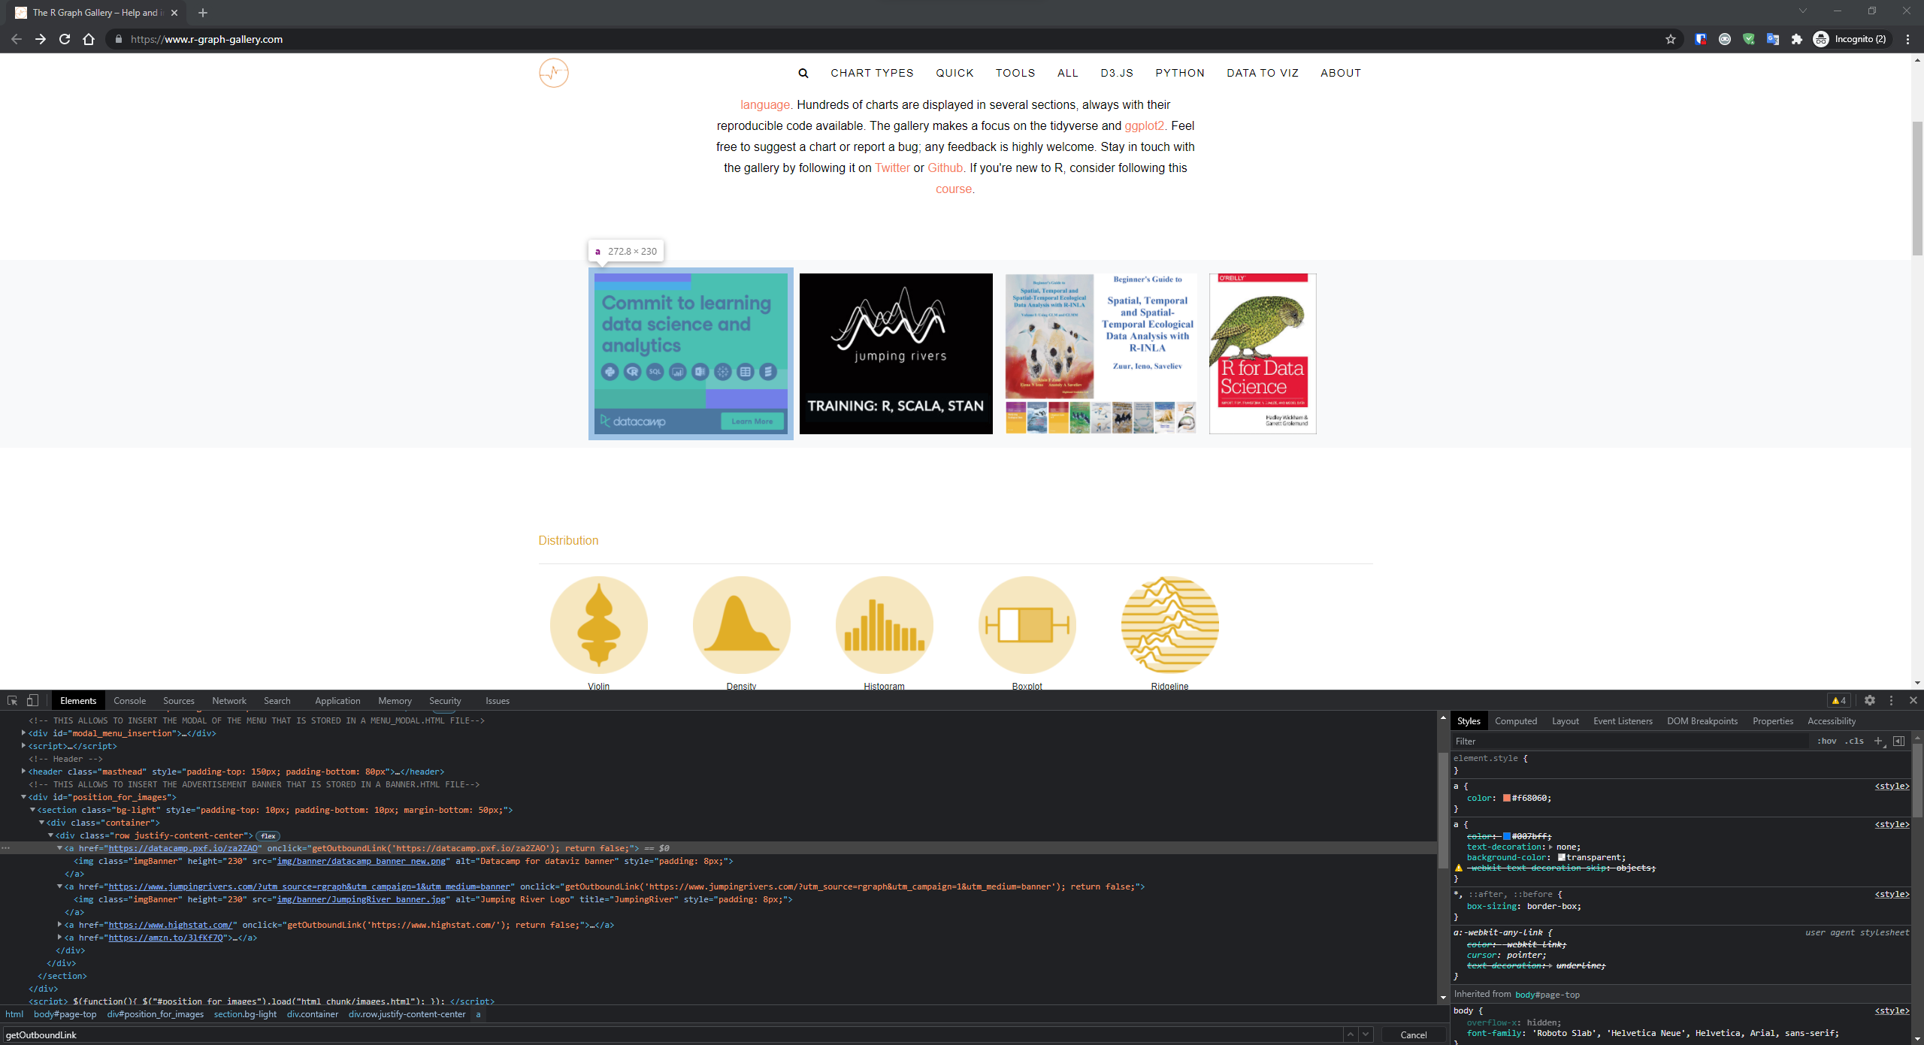Switch to the Console panel tab

click(x=129, y=700)
